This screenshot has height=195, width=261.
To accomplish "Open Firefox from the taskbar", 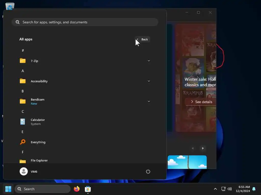I will click(x=76, y=189).
